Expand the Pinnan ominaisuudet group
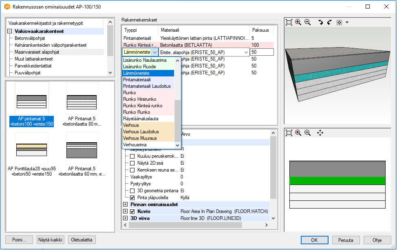Image resolution: width=397 pixels, height=250 pixels. click(x=125, y=204)
